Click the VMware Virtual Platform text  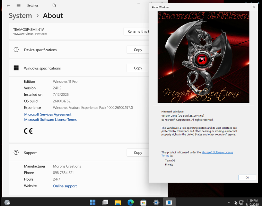(x=30, y=34)
